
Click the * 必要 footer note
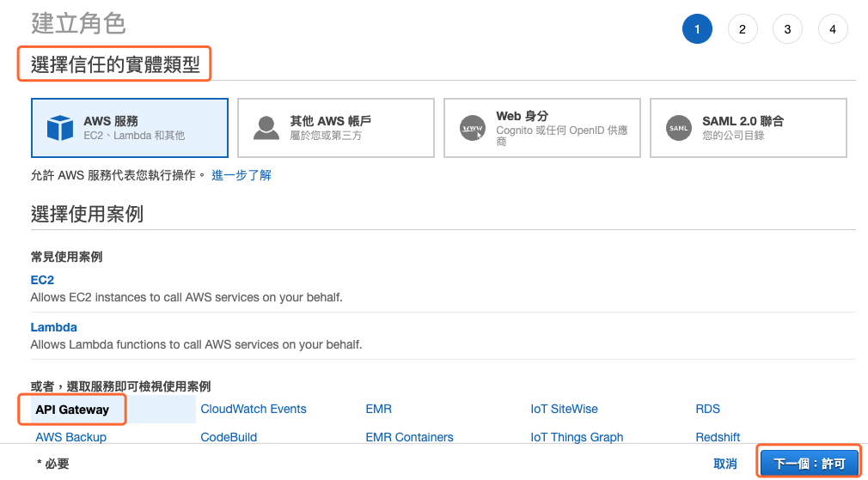point(52,464)
